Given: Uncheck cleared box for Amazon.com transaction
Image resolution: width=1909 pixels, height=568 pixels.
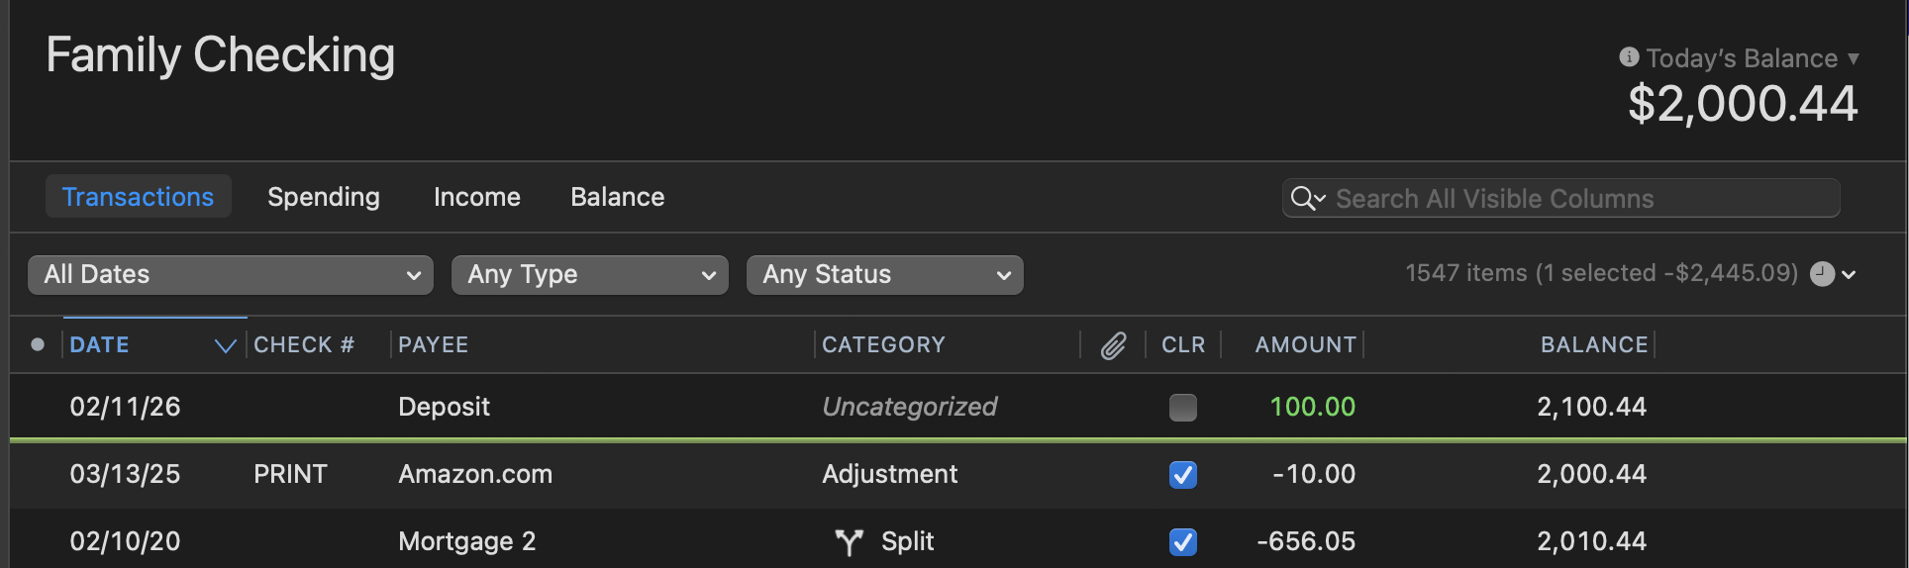Looking at the screenshot, I should (1182, 475).
